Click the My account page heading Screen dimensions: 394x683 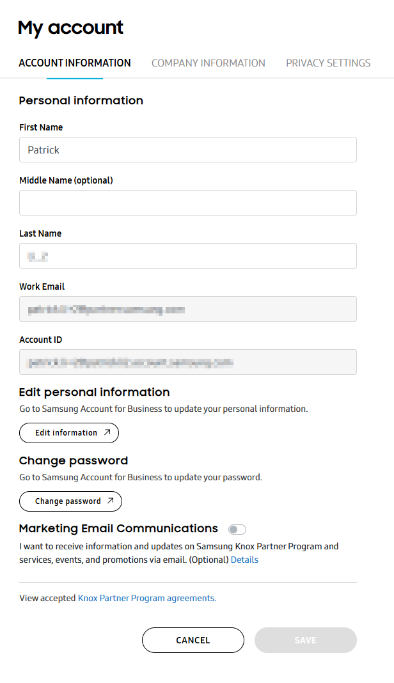[x=70, y=27]
